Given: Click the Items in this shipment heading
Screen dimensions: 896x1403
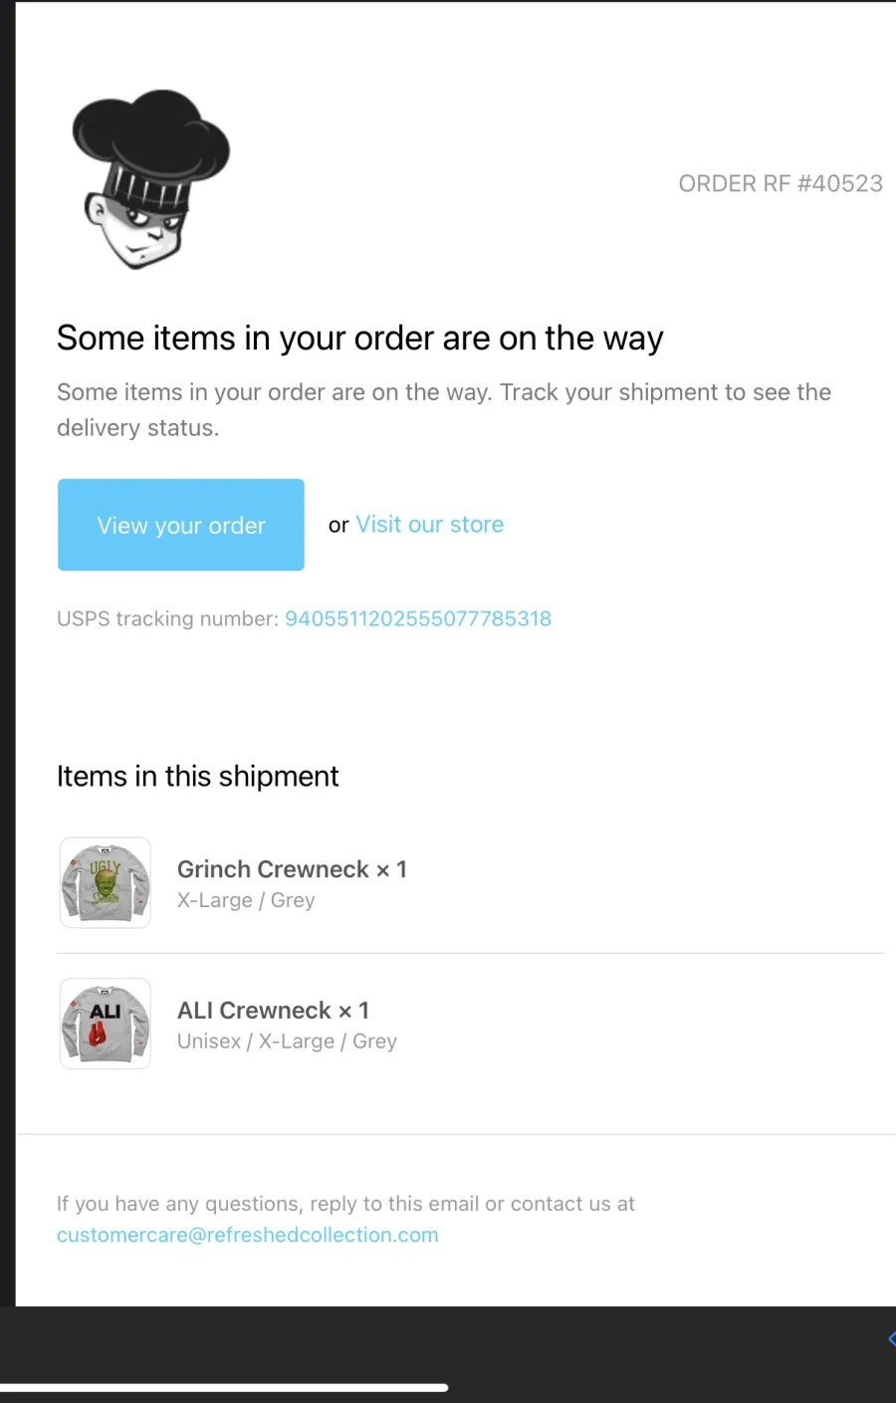Looking at the screenshot, I should [x=198, y=776].
